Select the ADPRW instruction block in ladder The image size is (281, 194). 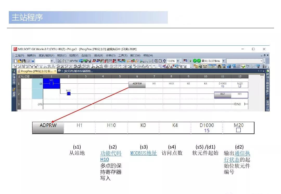click(x=137, y=85)
